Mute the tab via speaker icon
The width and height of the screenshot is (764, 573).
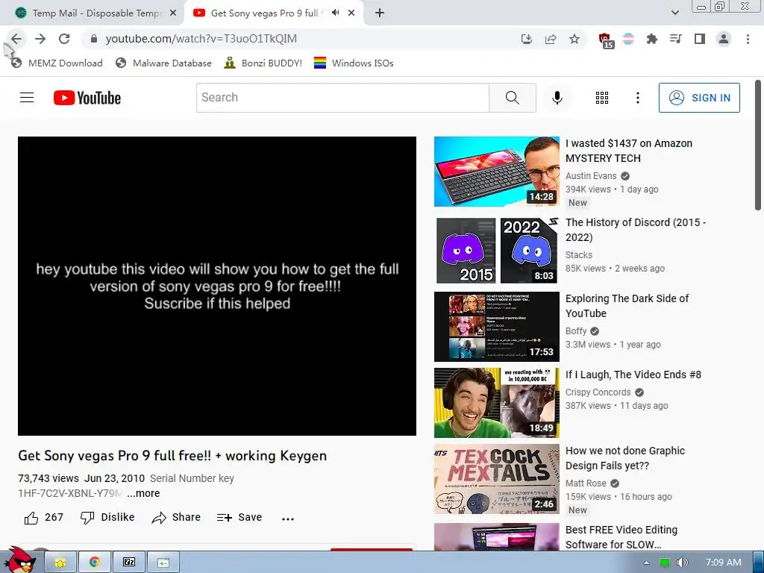pyautogui.click(x=335, y=13)
